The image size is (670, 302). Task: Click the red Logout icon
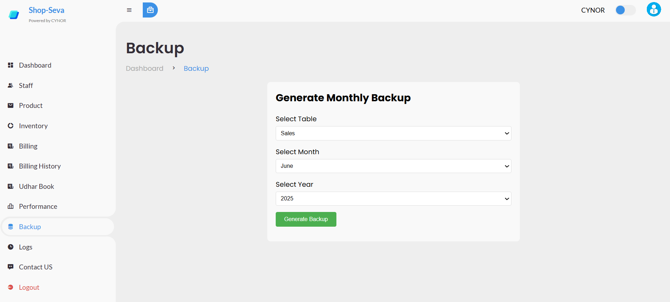(11, 287)
